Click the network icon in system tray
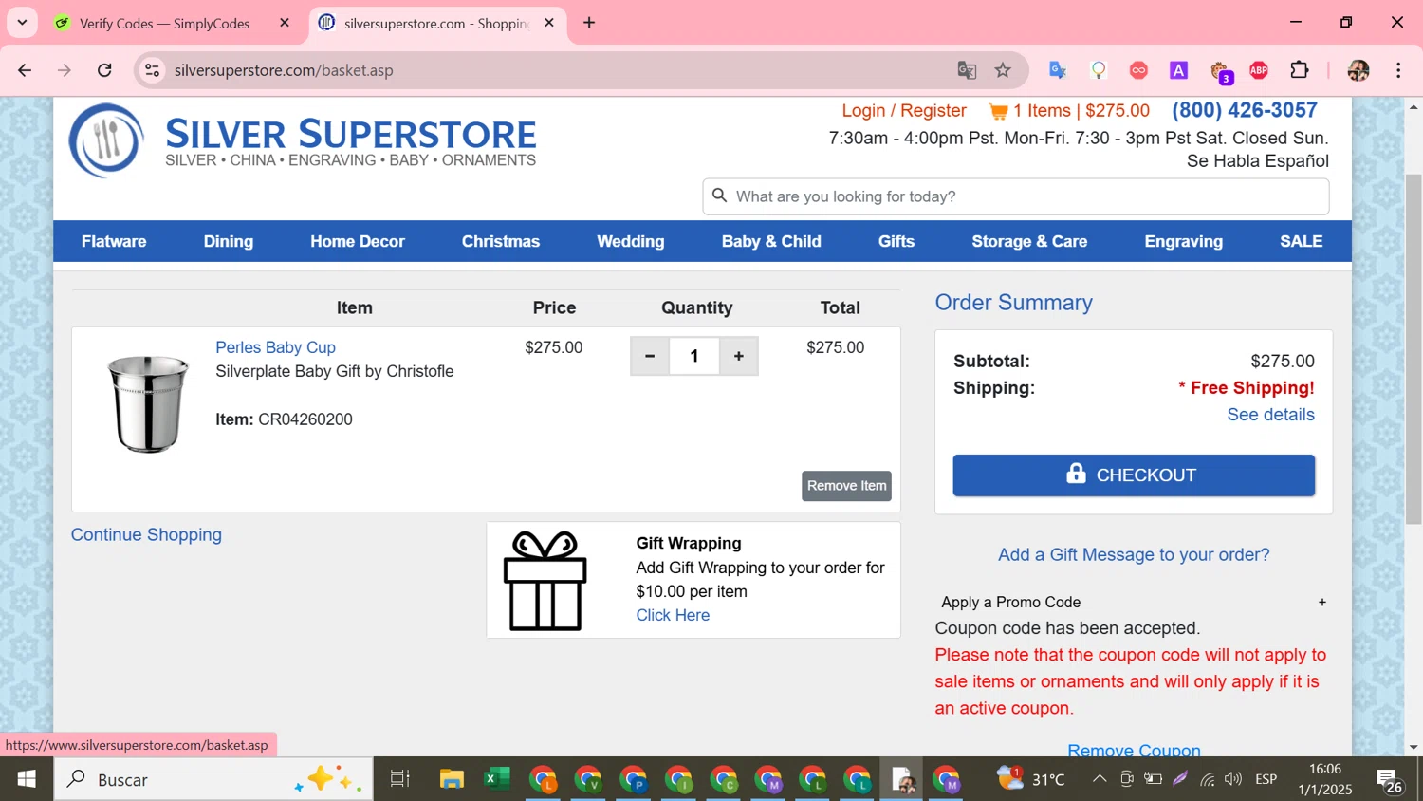Image resolution: width=1423 pixels, height=801 pixels. (1207, 779)
